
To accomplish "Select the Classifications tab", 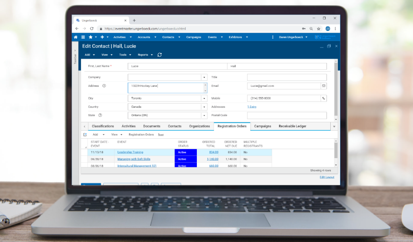I will [103, 126].
